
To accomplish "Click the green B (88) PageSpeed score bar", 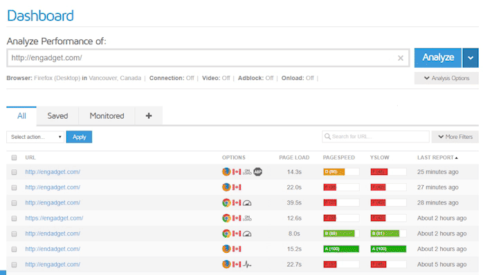I will (x=339, y=234).
